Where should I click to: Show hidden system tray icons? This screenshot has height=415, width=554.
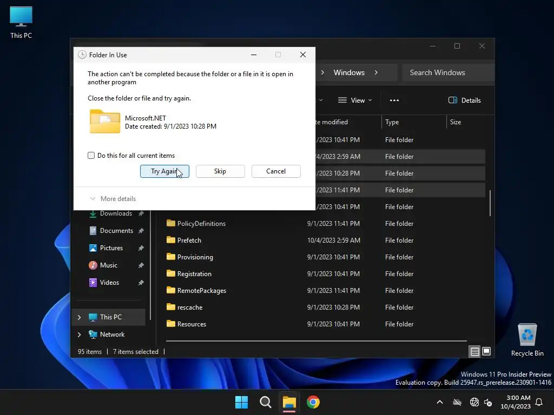pyautogui.click(x=440, y=402)
